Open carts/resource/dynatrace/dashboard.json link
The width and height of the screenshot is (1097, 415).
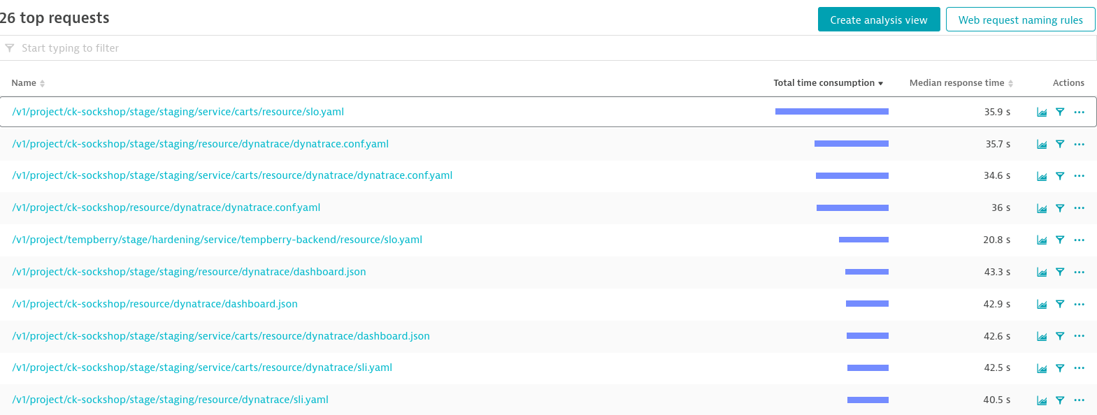click(x=221, y=336)
